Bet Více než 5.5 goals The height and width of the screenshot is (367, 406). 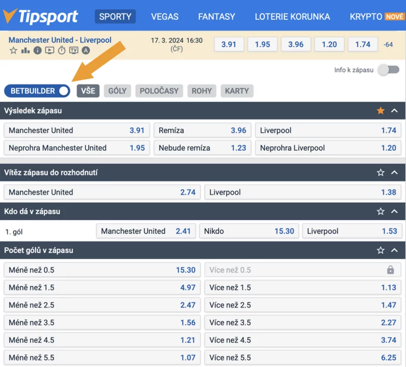click(303, 357)
